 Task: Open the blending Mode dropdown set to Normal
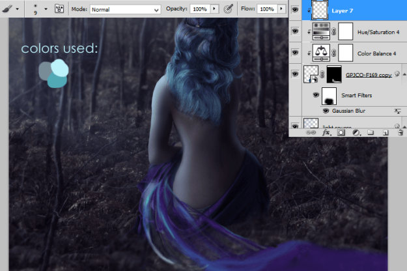coord(125,10)
